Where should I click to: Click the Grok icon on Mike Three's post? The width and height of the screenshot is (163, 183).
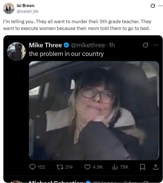[145, 45]
